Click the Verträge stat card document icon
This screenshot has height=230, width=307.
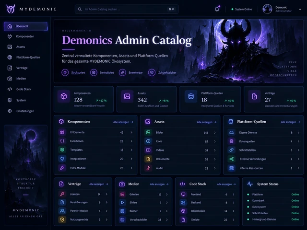[254, 96]
